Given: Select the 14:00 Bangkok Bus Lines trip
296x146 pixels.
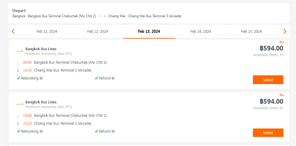Looking at the screenshot, I should coord(268,133).
